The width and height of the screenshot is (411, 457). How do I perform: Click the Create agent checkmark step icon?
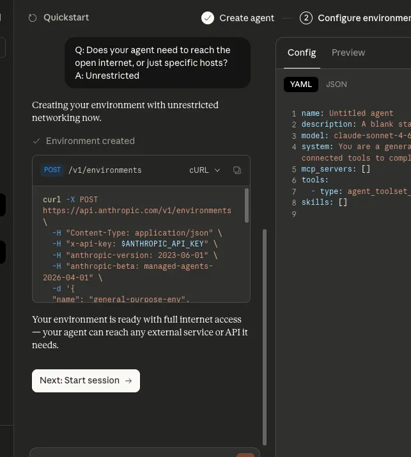click(208, 18)
